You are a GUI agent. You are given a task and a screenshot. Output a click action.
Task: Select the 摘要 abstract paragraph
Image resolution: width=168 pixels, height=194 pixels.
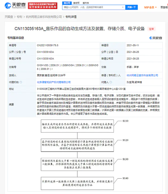(98, 105)
